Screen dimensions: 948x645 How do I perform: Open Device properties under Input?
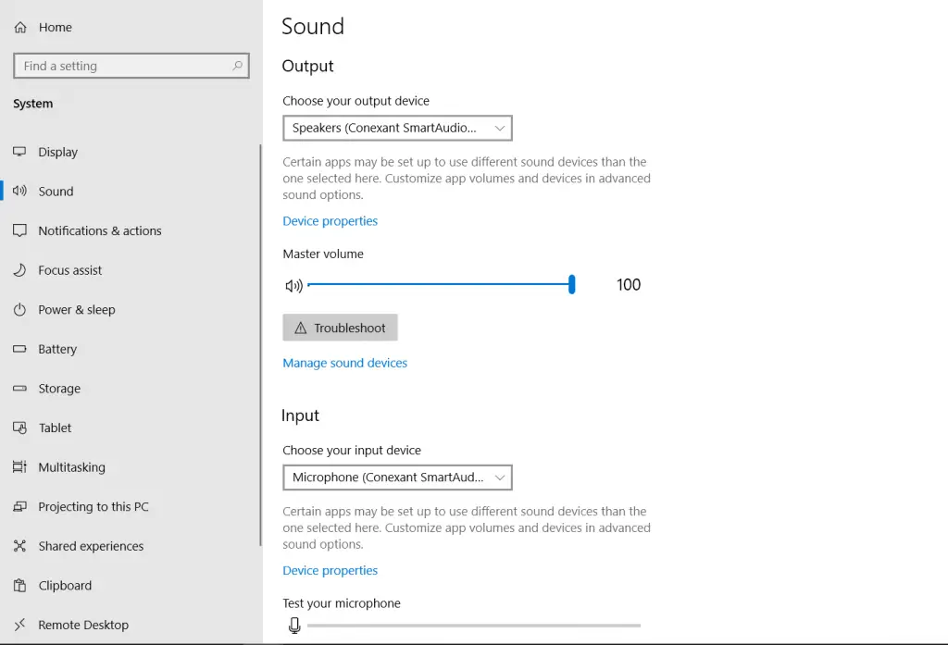point(330,571)
